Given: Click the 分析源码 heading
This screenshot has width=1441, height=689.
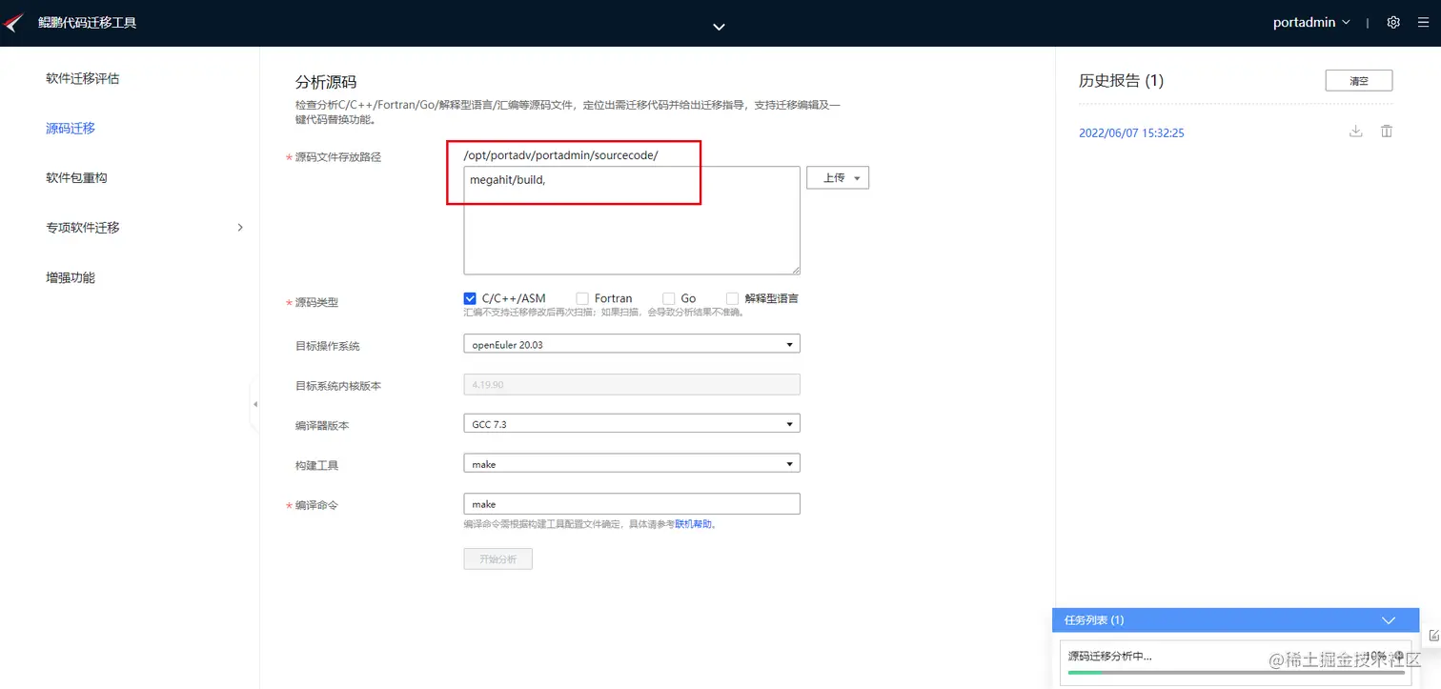Looking at the screenshot, I should tap(326, 83).
